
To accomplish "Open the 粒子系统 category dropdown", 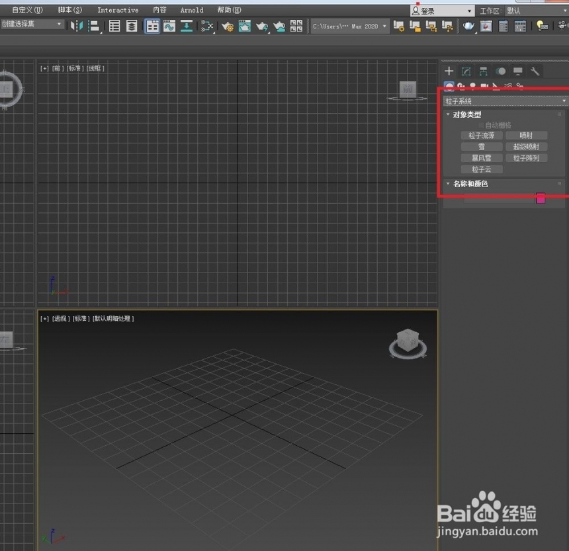I will tap(505, 101).
